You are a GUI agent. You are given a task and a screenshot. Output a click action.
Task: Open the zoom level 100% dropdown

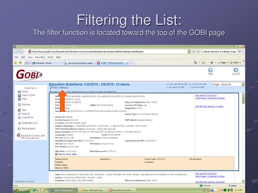pyautogui.click(x=240, y=186)
